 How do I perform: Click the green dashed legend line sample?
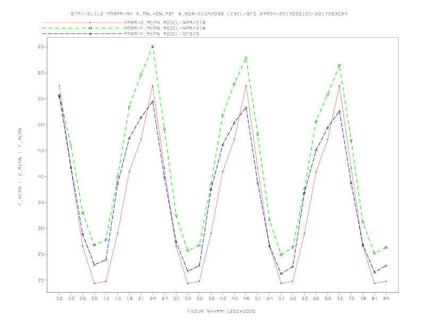tap(82, 28)
